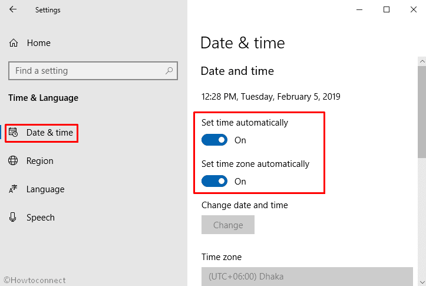Viewport: 426px width, 286px height.
Task: Close the Settings window
Action: coord(414,10)
